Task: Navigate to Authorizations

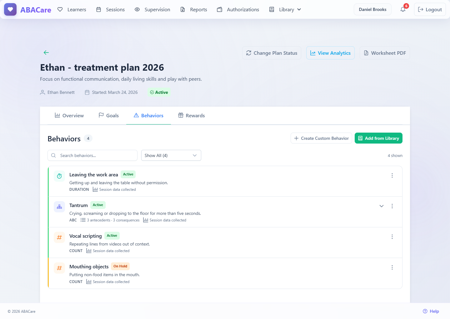Action: (x=238, y=9)
